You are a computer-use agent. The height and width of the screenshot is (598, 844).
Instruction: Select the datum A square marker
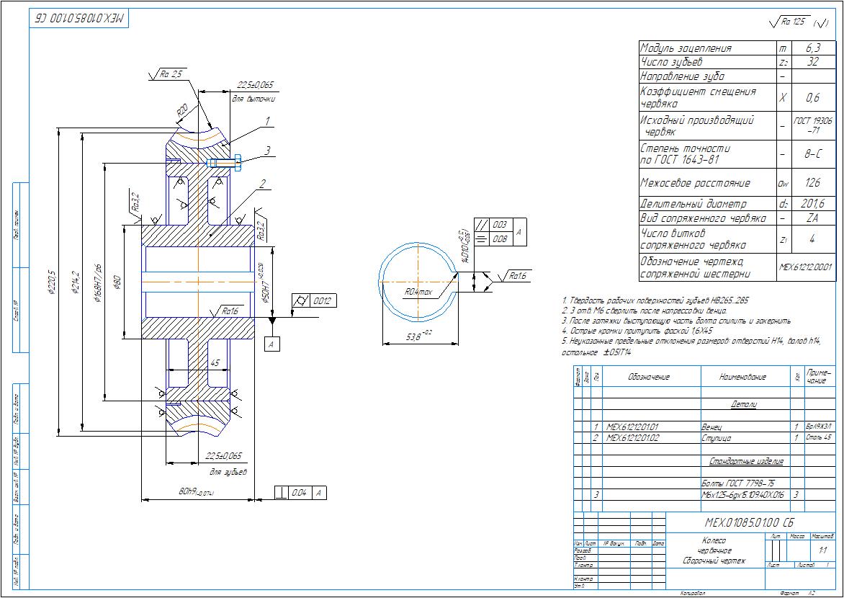coord(271,345)
